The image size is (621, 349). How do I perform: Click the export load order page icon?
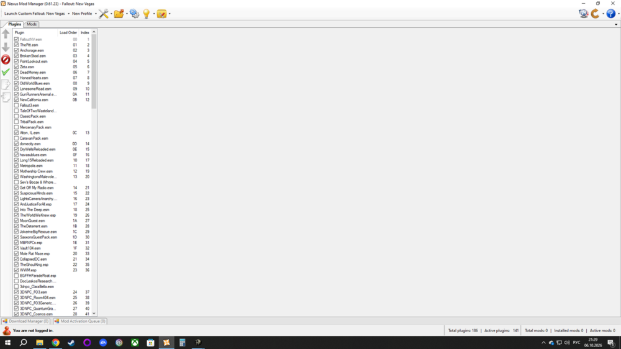[x=6, y=84]
